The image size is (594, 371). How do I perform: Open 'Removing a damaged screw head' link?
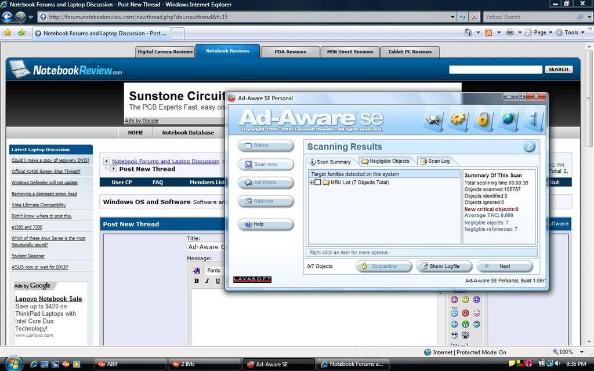[44, 194]
